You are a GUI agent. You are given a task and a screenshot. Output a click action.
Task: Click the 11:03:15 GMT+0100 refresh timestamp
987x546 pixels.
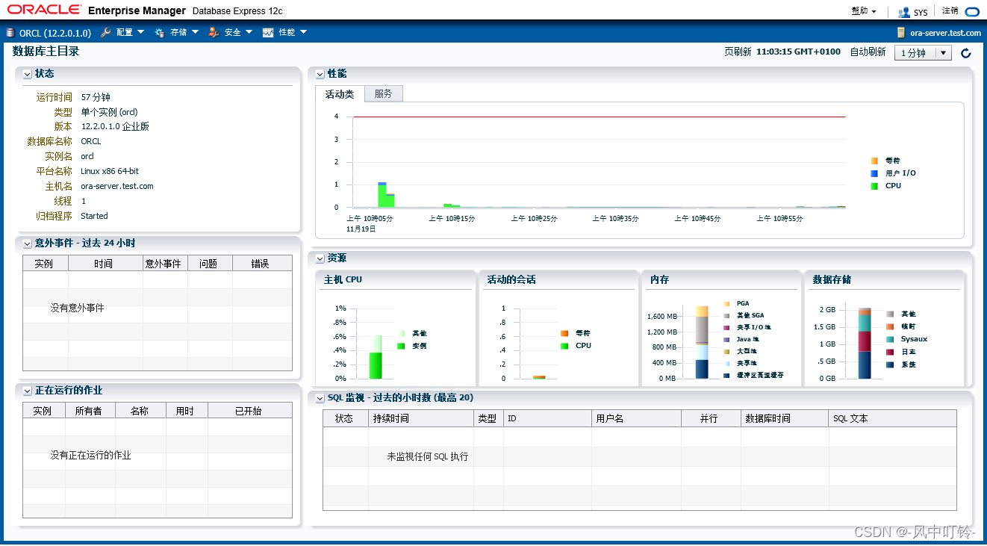(x=798, y=52)
